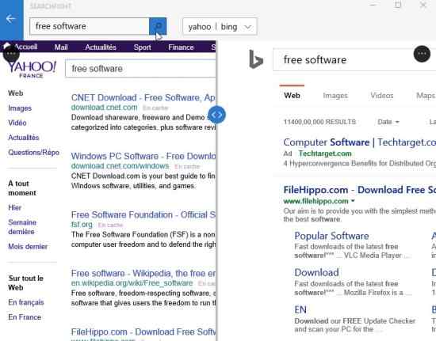Select the Questions/Répo sidebar filter
Screen dimensions: 436x341
coord(33,153)
